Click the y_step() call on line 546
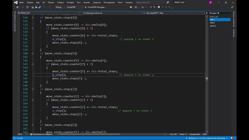The width and height of the screenshot is (249, 140). coord(59,75)
